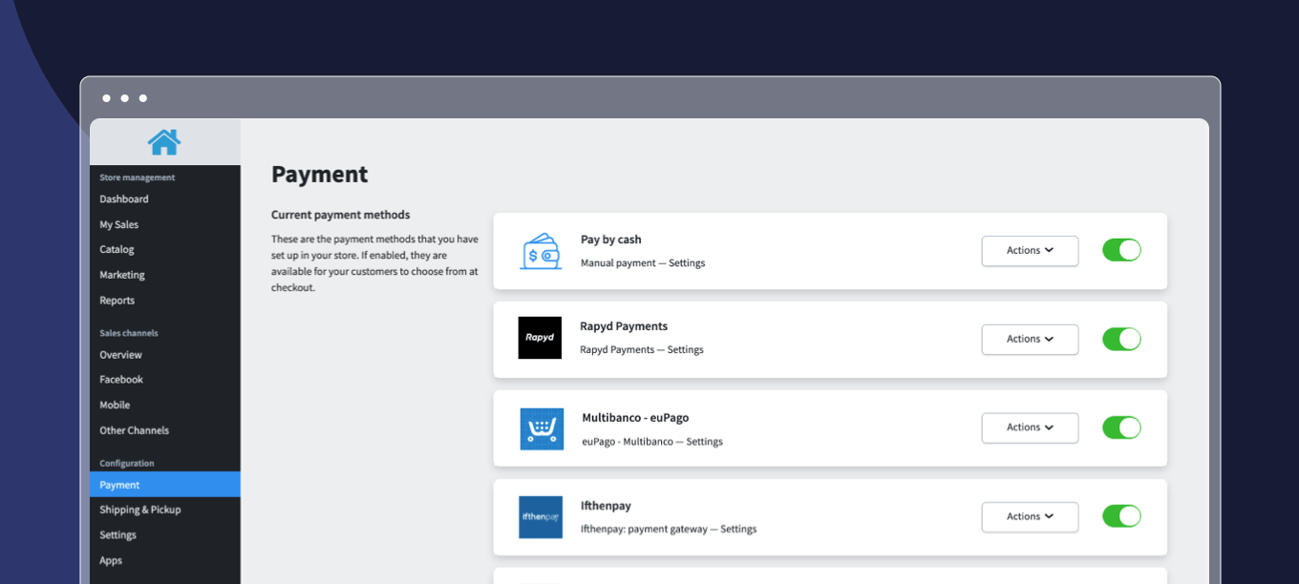The height and width of the screenshot is (584, 1299).
Task: Select the Facebook sales channel
Action: (121, 380)
